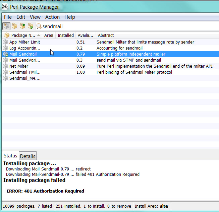Click the View installed packages toolbar icon

click(14, 26)
